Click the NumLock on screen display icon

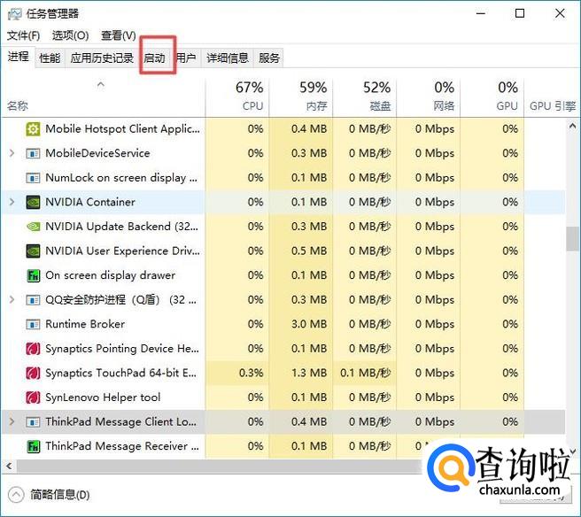pyautogui.click(x=33, y=178)
